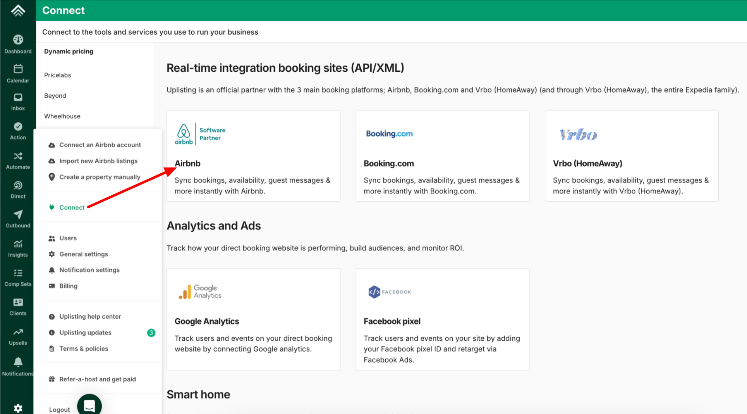Open Notifications bell in sidebar
The height and width of the screenshot is (414, 747).
[18, 362]
